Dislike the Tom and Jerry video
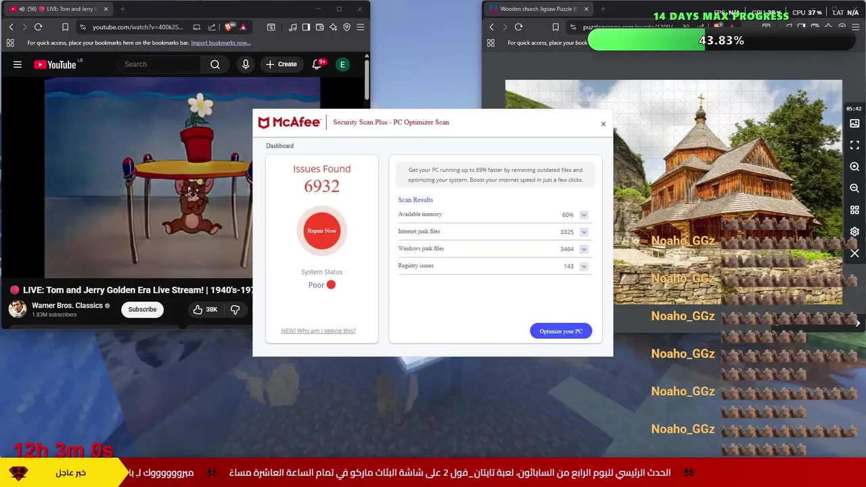The width and height of the screenshot is (866, 487). (235, 309)
